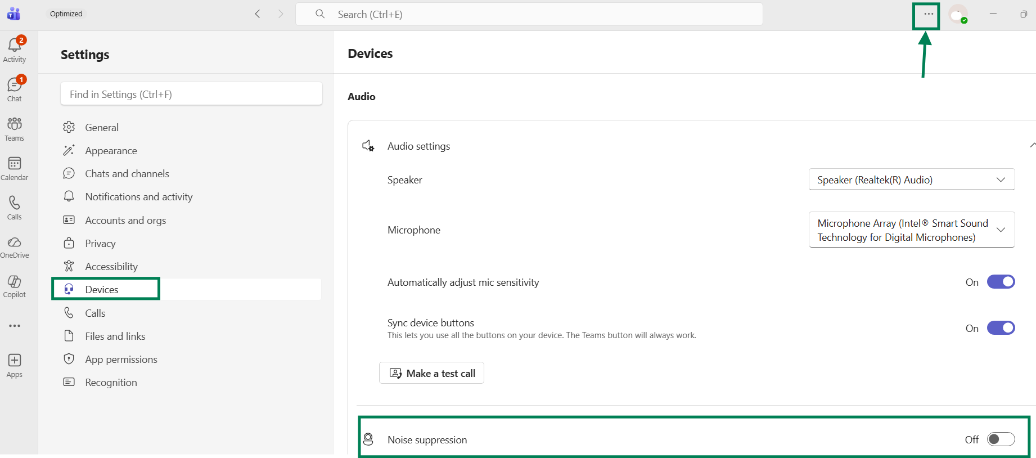Screen dimensions: 1036x458
Task: Show more apps via rail ellipsis
Action: pos(15,326)
